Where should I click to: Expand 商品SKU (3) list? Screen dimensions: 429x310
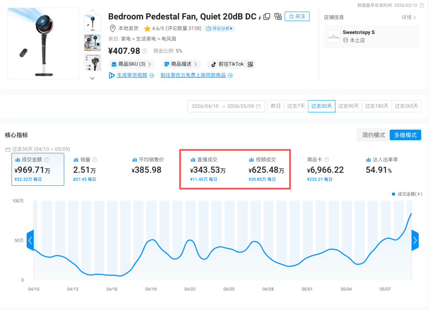tap(132, 64)
